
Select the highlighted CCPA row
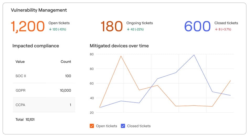(x=44, y=105)
